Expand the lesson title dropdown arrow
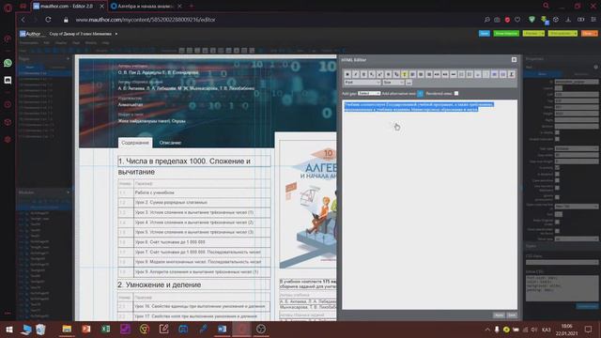 [x=116, y=34]
